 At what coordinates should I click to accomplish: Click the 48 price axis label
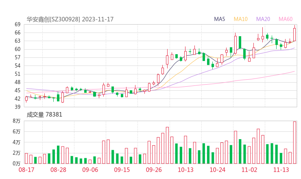click(x=17, y=82)
